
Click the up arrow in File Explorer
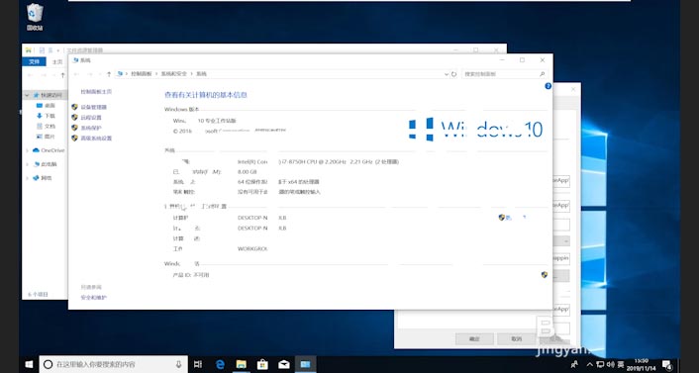point(62,75)
